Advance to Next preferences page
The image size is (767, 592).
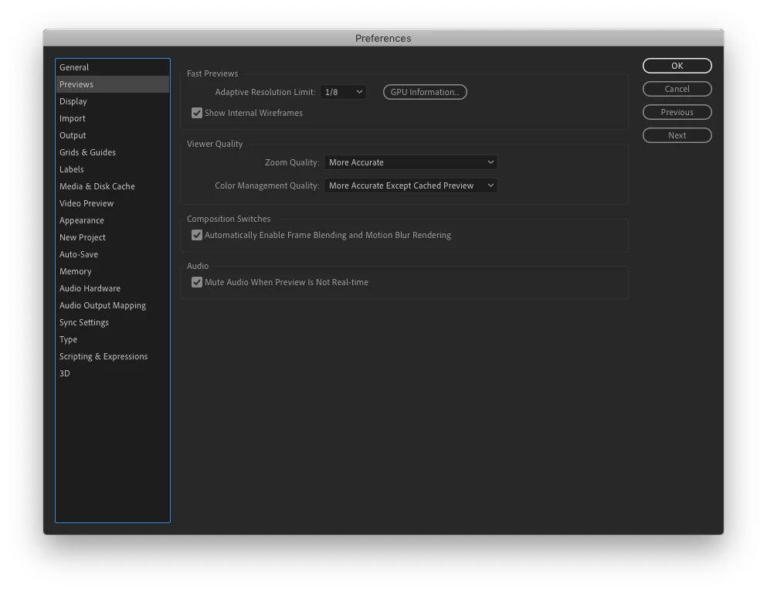(x=677, y=135)
